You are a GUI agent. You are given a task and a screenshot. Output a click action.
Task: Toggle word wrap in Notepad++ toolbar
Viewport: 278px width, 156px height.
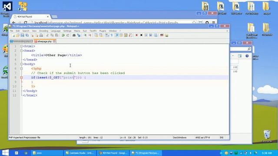[107, 36]
